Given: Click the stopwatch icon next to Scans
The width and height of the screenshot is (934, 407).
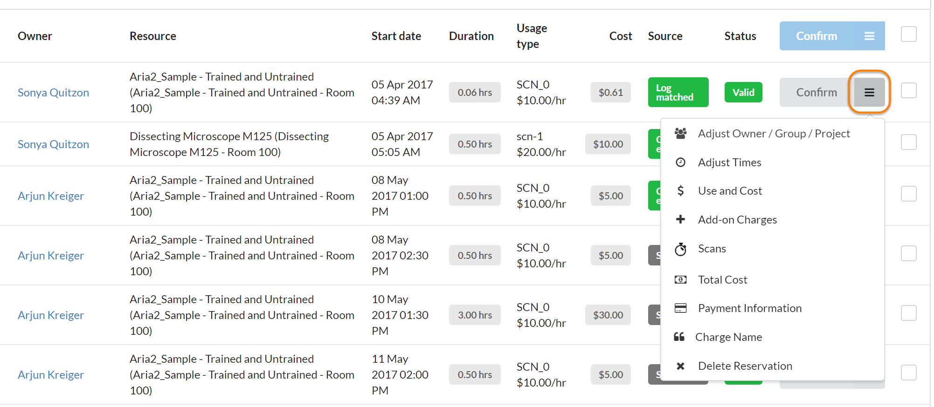Looking at the screenshot, I should click(680, 249).
